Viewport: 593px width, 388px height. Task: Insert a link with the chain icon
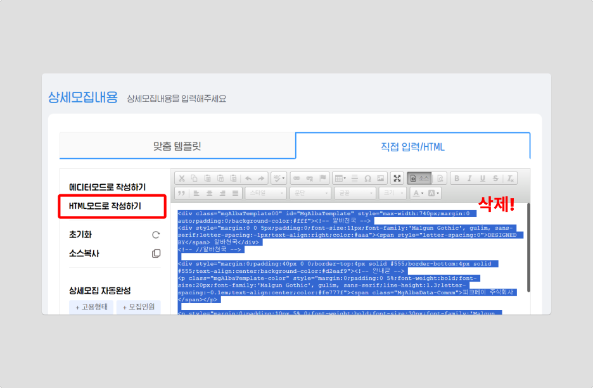tap(297, 178)
